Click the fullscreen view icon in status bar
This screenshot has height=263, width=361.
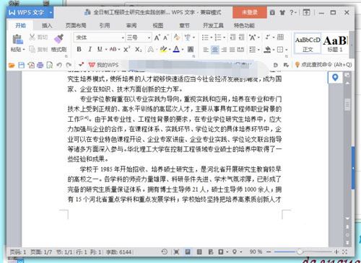[176, 251]
